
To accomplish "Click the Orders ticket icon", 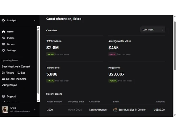I will pyautogui.click(x=4, y=44).
